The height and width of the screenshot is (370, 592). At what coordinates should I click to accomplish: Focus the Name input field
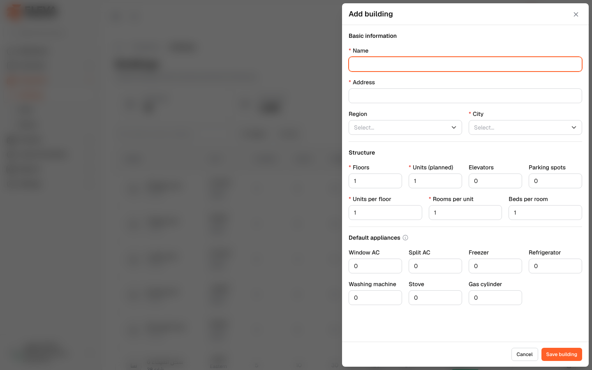click(x=465, y=64)
